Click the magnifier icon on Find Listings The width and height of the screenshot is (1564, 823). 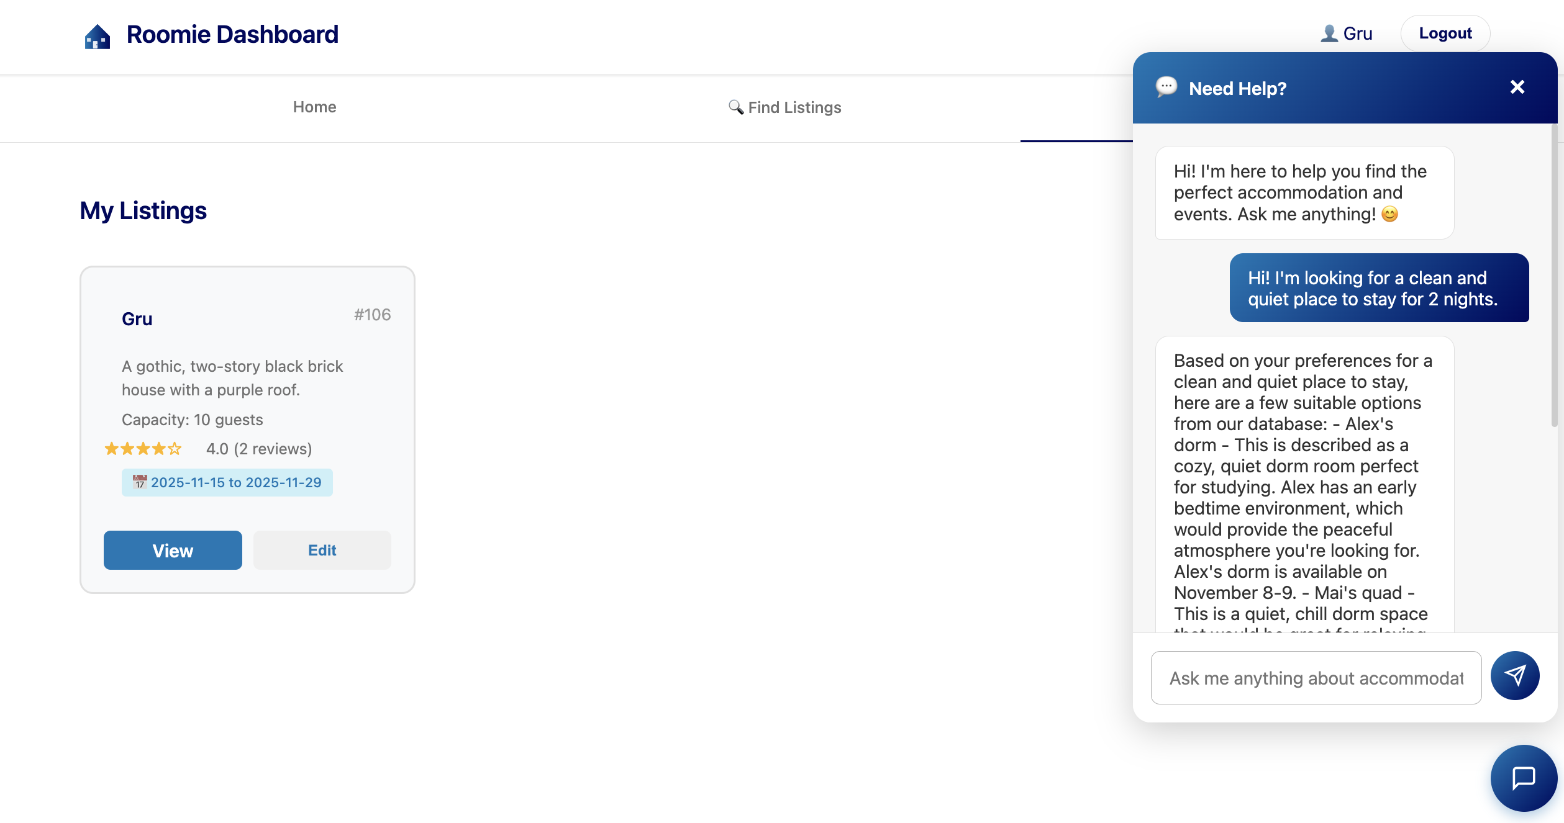point(735,107)
